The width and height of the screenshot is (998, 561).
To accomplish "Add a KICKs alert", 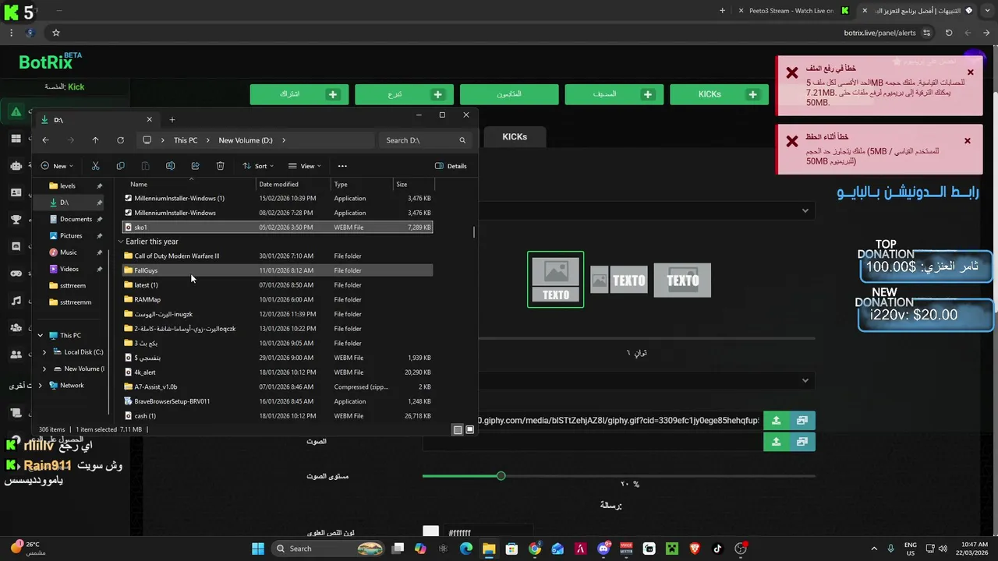I will click(x=719, y=94).
